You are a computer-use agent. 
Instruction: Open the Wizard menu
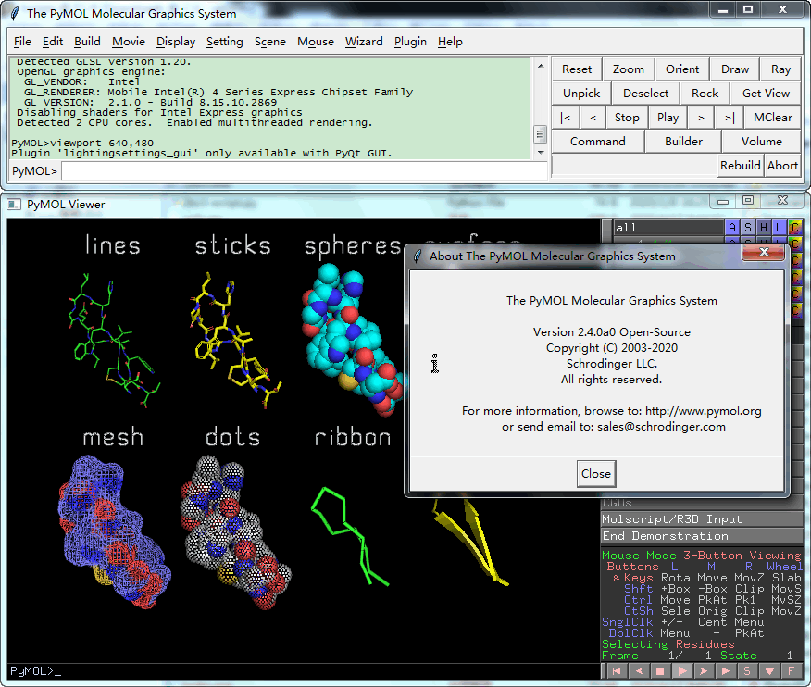click(x=364, y=42)
